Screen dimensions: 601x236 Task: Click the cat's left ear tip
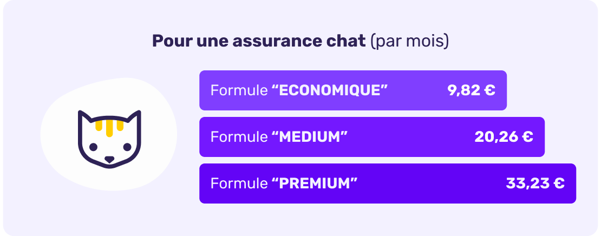[x=82, y=113]
